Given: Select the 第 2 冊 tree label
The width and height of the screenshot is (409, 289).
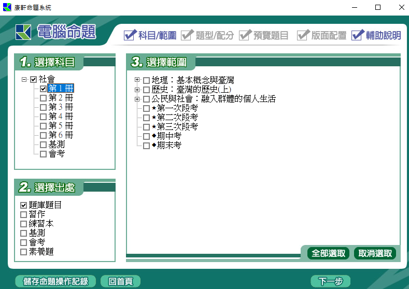Looking at the screenshot, I should [61, 98].
